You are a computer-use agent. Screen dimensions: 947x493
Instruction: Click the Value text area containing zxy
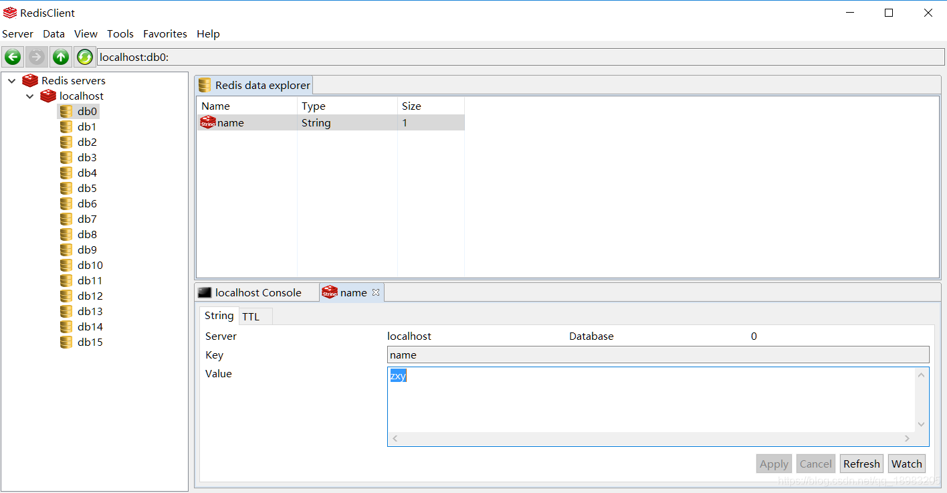[x=651, y=399]
